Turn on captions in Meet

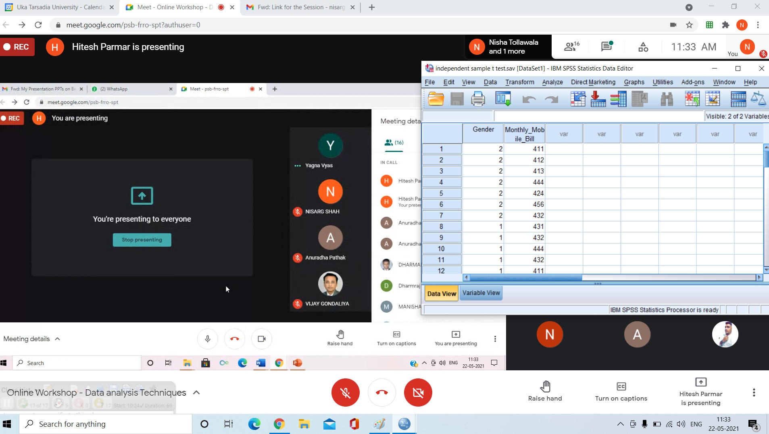[621, 392]
